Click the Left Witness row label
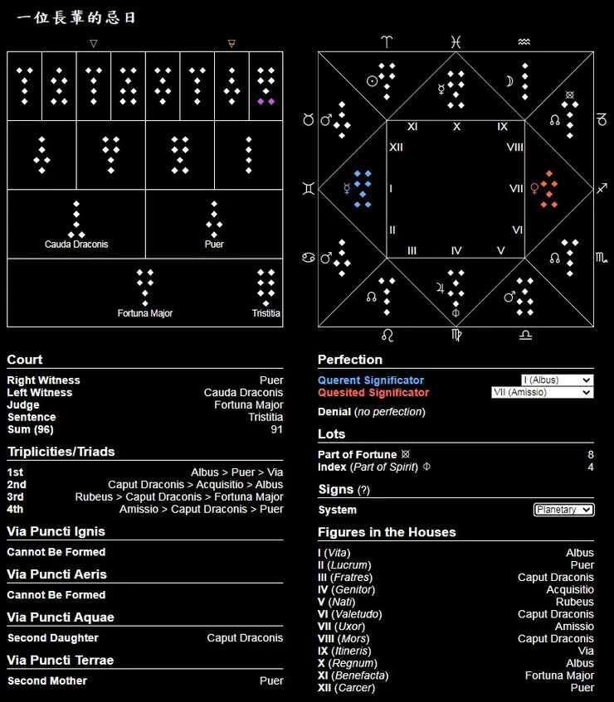This screenshot has width=614, height=702. (40, 393)
